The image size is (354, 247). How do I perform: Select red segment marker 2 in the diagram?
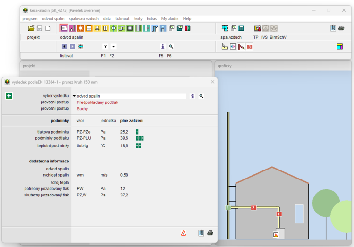[x=253, y=208]
